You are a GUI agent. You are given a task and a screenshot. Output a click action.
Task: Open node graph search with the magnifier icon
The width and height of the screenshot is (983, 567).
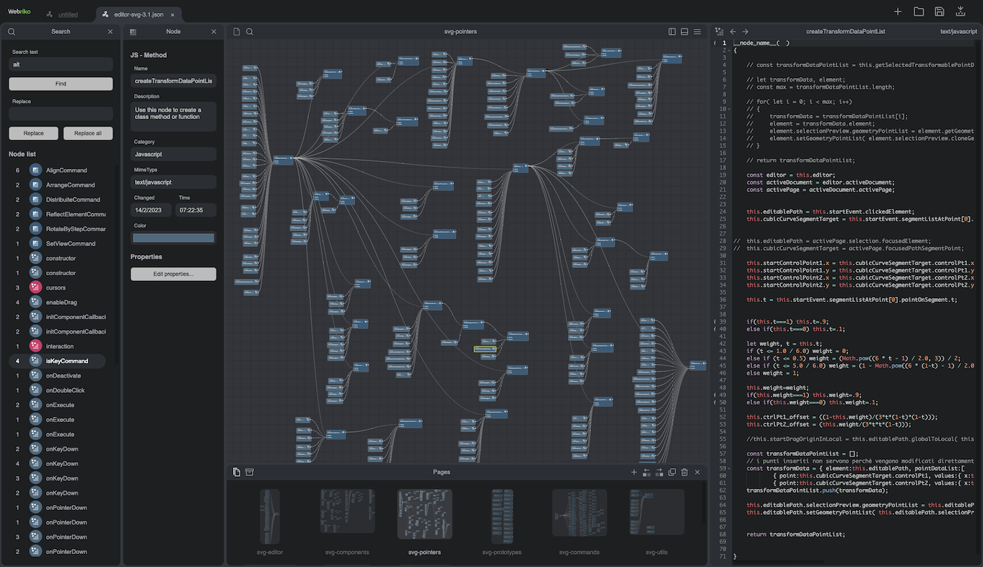click(249, 31)
